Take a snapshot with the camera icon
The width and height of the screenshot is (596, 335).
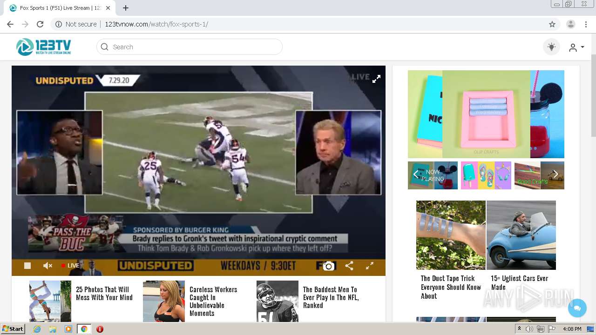329,266
